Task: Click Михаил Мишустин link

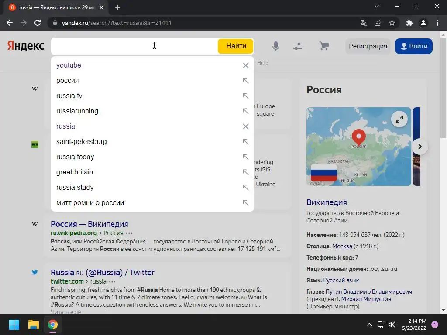Action: (x=366, y=299)
